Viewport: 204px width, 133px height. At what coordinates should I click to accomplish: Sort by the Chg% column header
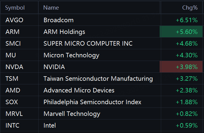coord(190,8)
